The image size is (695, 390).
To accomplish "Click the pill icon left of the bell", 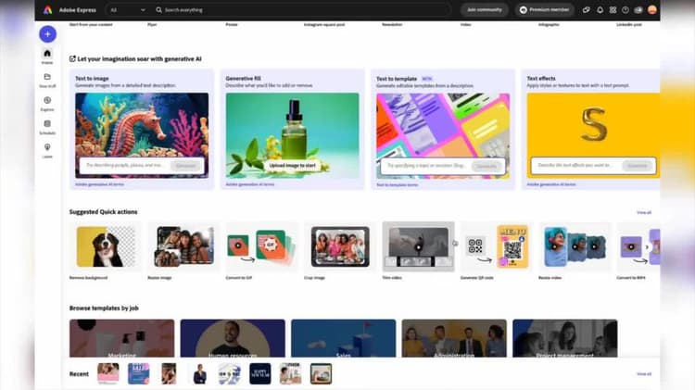I will [587, 10].
